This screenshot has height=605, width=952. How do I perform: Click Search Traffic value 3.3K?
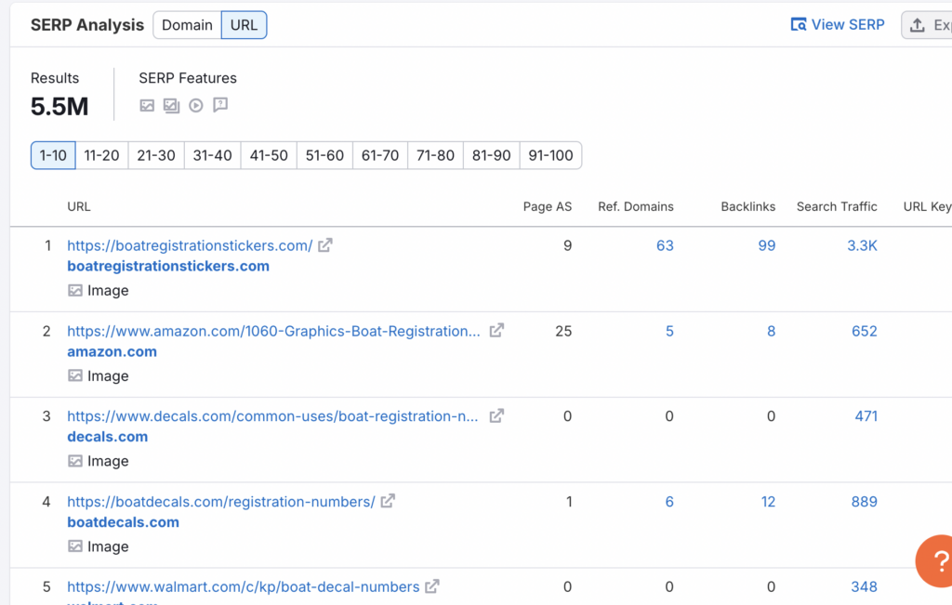[862, 245]
